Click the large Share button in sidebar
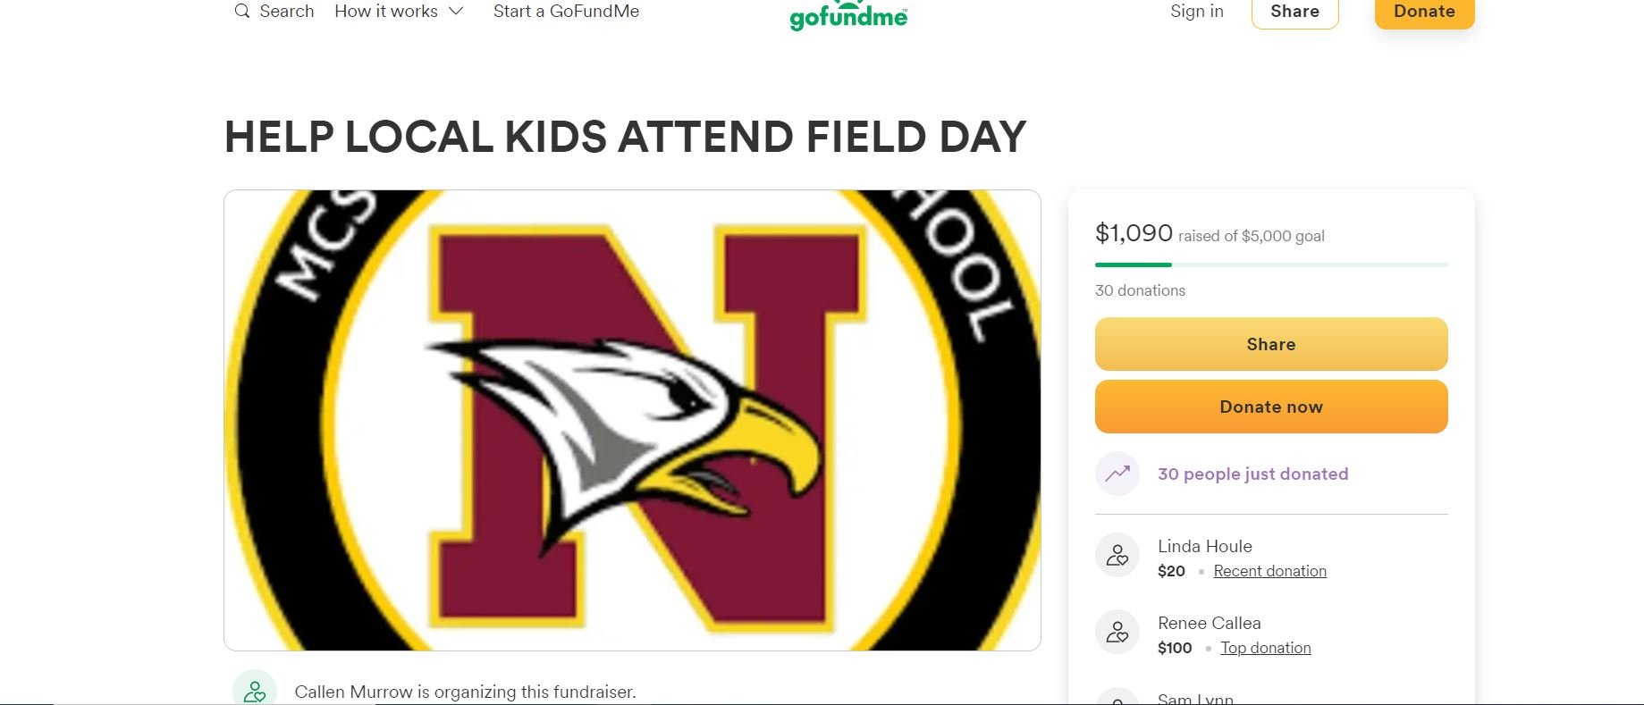Screen dimensions: 1644x705 (1270, 344)
